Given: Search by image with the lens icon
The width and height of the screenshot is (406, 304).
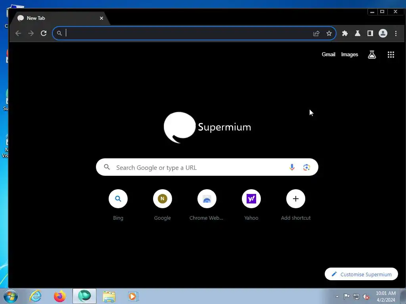Looking at the screenshot, I should point(306,167).
